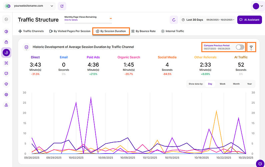Expand the sidebar with the arrow icon
This screenshot has width=265, height=167.
6,19
